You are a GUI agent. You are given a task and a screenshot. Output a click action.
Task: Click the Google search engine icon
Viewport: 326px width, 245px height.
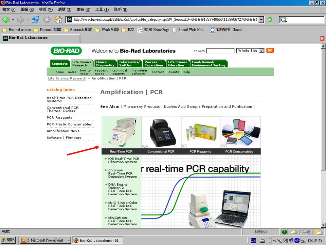pos(283,20)
